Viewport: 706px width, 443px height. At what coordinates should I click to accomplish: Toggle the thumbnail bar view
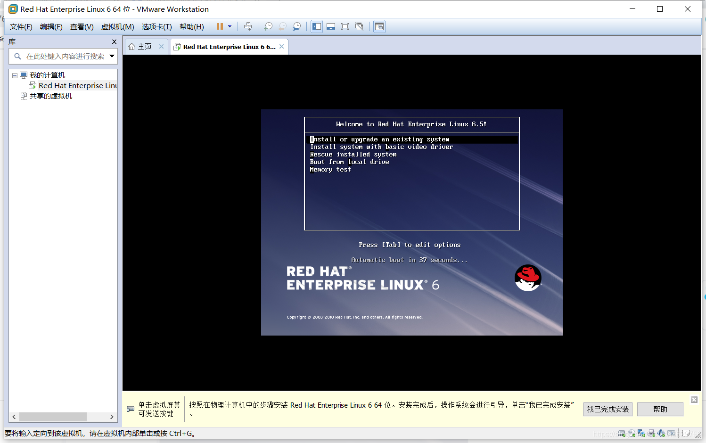coord(331,26)
